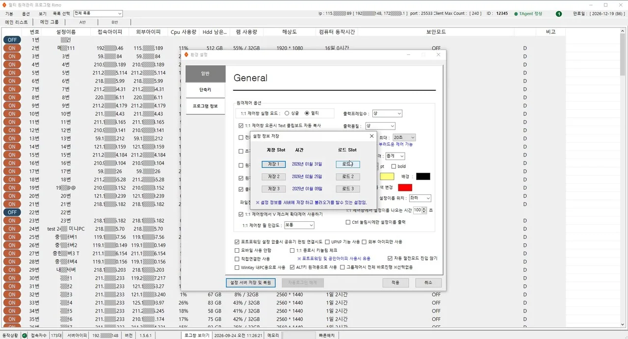The image size is (628, 339).
Task: Close the 설정 정보 저장 dialog
Action: pos(371,136)
